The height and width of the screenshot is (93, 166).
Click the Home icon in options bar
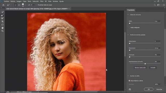click(3, 5)
